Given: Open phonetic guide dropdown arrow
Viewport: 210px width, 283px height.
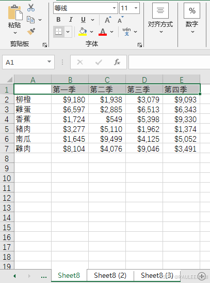Looking at the screenshot, I should tap(136, 32).
